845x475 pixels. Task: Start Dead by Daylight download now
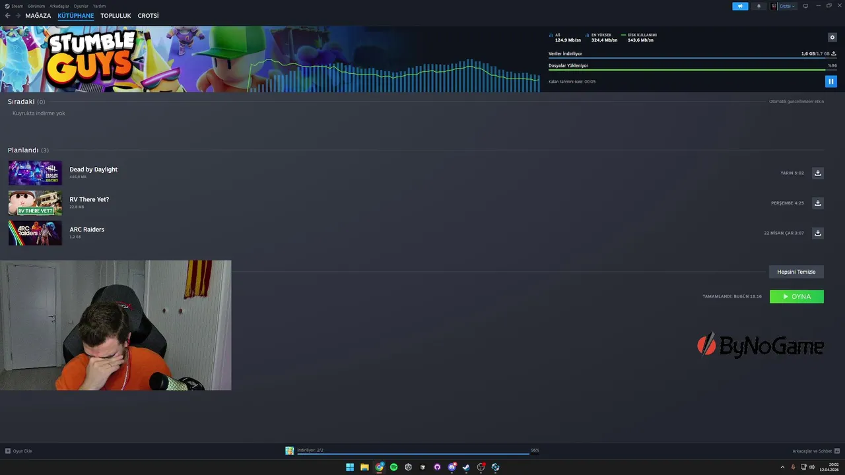click(x=818, y=173)
